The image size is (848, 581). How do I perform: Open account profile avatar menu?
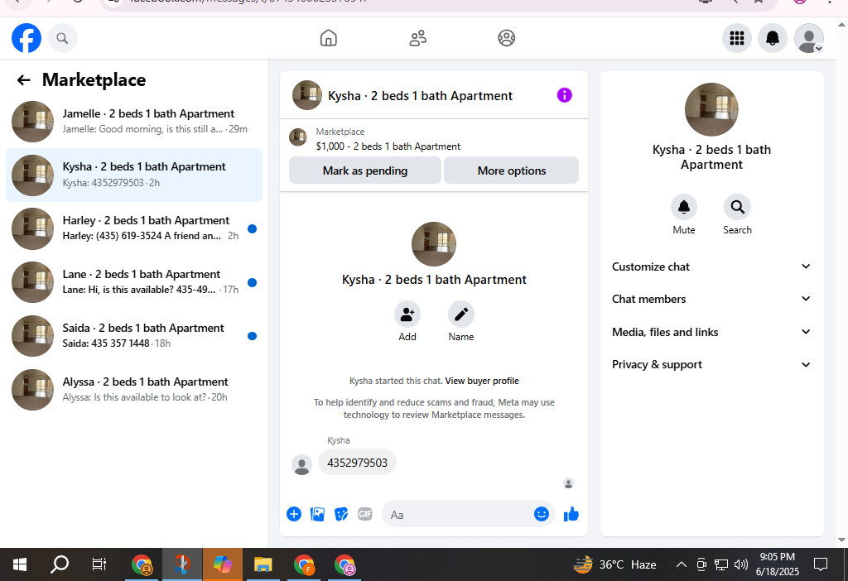tap(808, 38)
